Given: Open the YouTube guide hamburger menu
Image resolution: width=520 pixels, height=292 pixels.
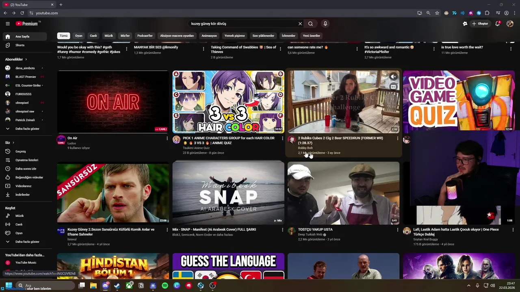Looking at the screenshot, I should point(8,24).
